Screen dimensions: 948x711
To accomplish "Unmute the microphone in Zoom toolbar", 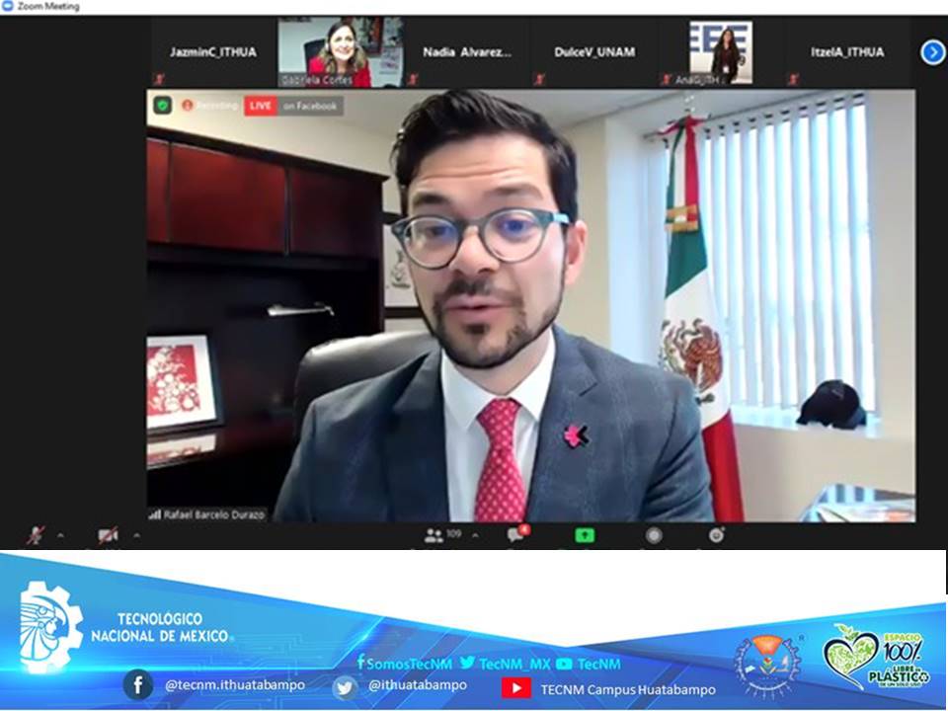I will [x=36, y=535].
